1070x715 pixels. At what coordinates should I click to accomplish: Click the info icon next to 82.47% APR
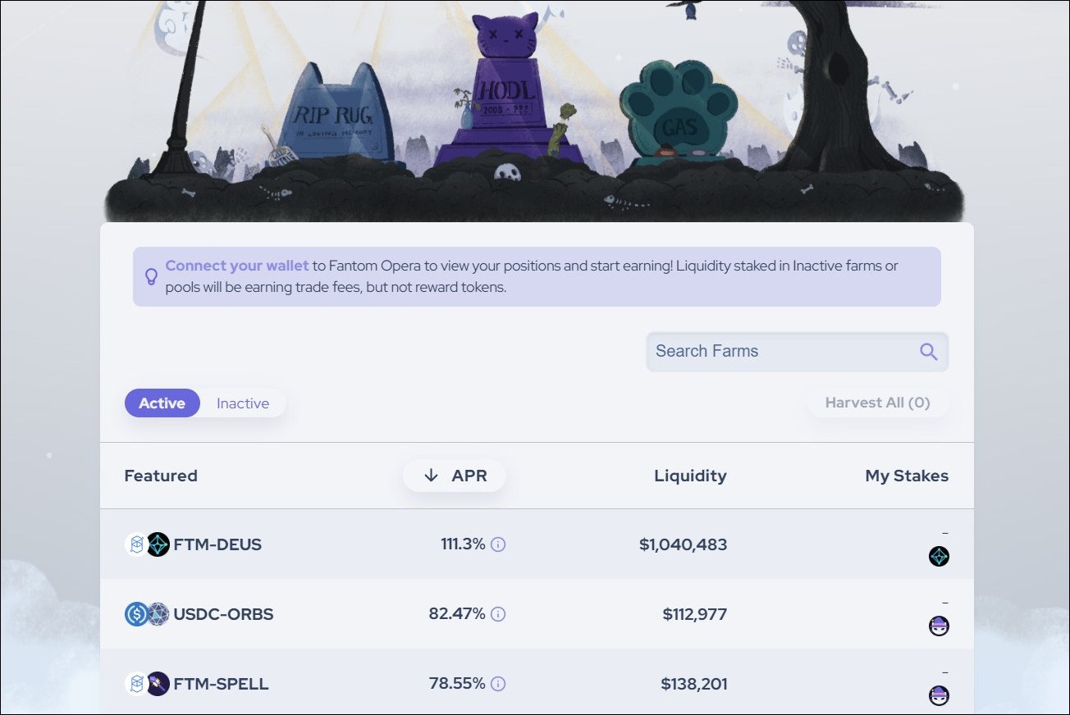pyautogui.click(x=498, y=614)
